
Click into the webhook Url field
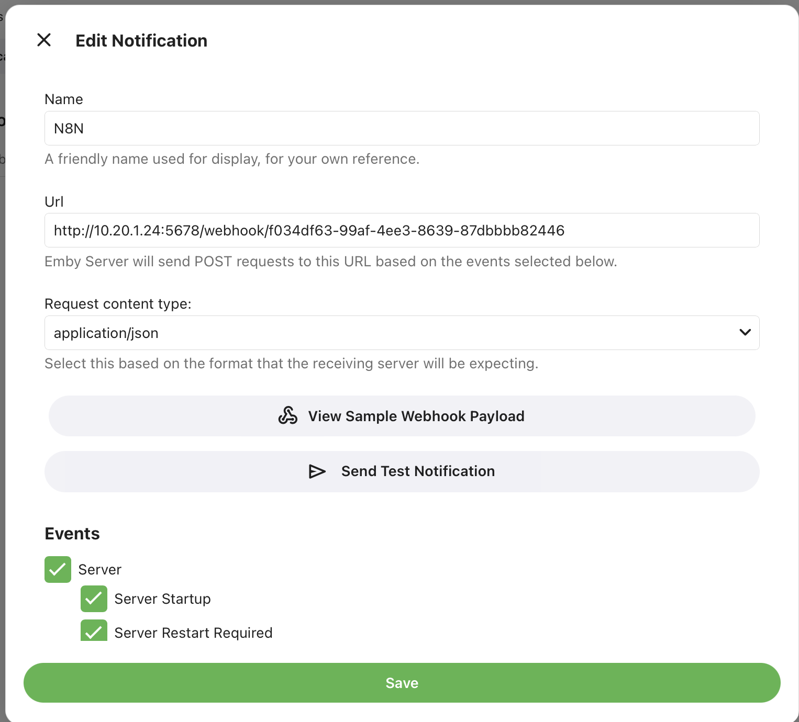coord(402,230)
